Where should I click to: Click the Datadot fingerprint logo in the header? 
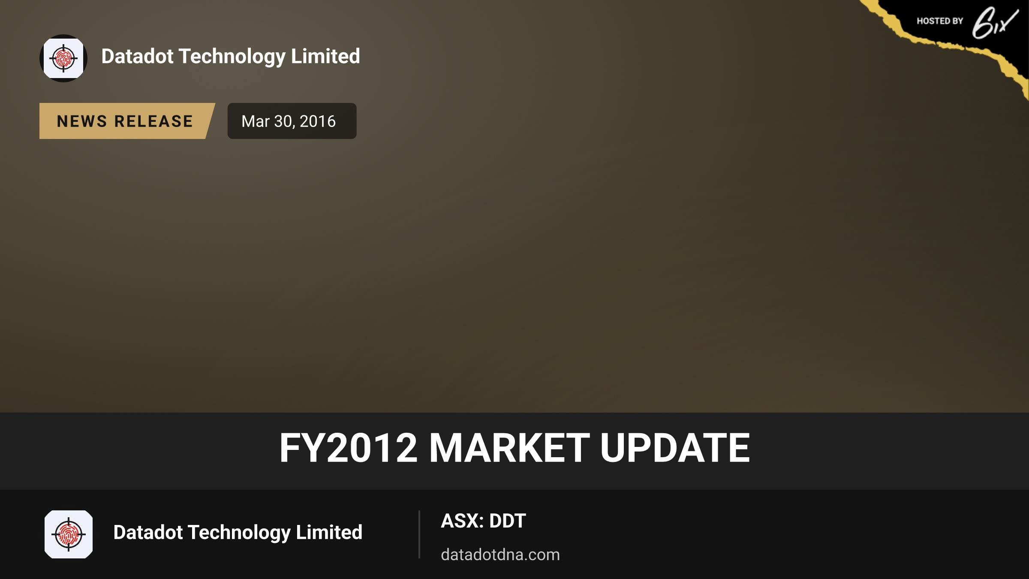tap(63, 58)
